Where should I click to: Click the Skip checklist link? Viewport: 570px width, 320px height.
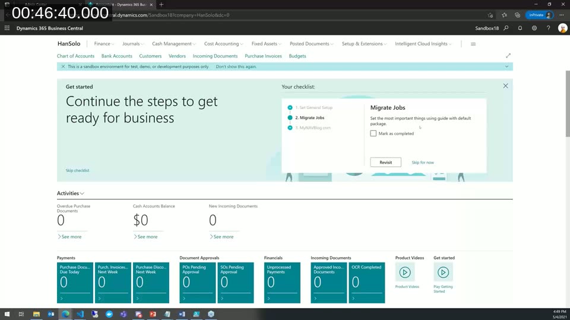77,170
